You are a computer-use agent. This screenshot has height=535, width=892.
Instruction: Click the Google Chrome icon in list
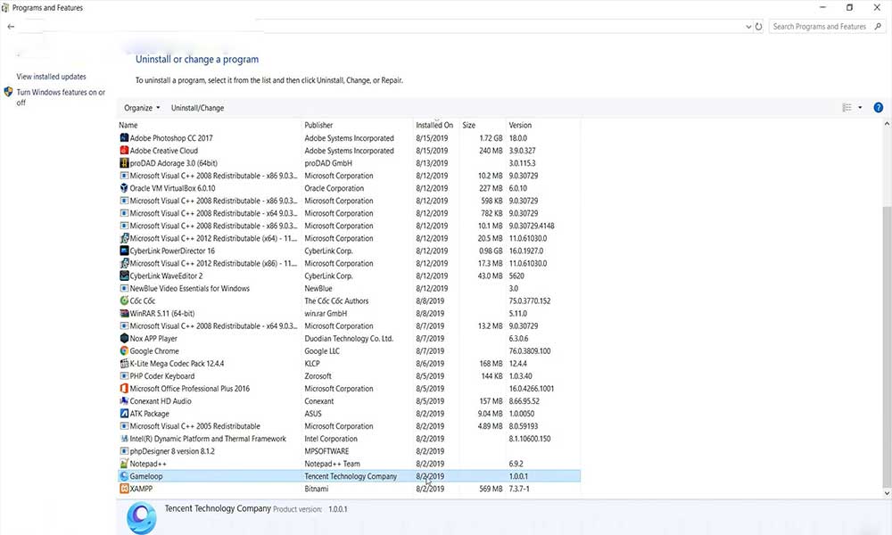(124, 350)
